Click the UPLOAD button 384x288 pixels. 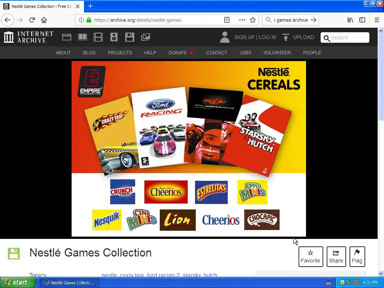tap(298, 37)
